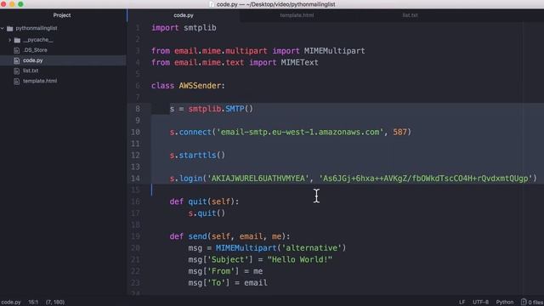Open template.html from the project tree
The image size is (544, 306).
click(x=40, y=81)
